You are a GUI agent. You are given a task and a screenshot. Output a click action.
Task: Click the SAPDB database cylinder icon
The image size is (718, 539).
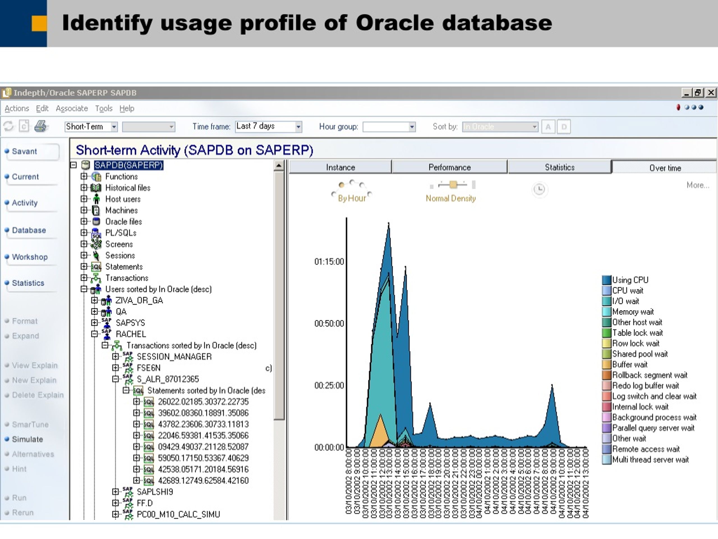pyautogui.click(x=85, y=165)
